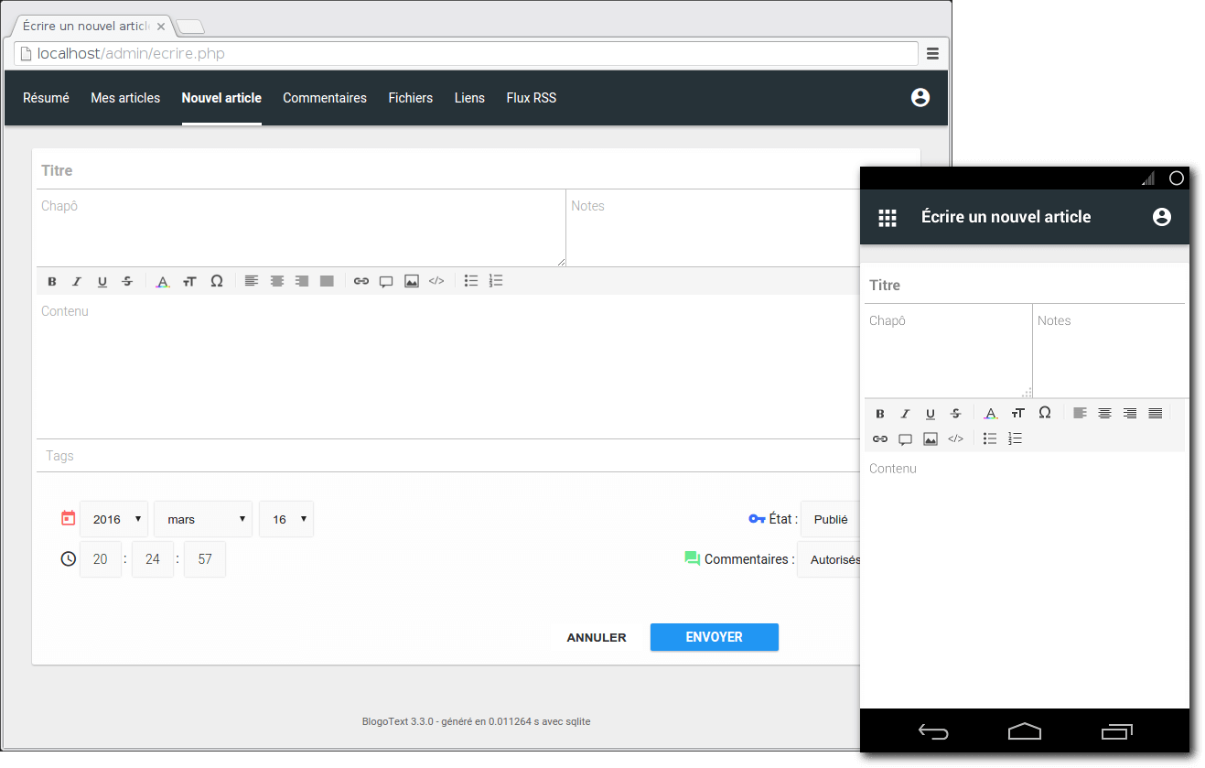Insert an image in desktop editor toolbar
This screenshot has height=768, width=1205.
[412, 281]
